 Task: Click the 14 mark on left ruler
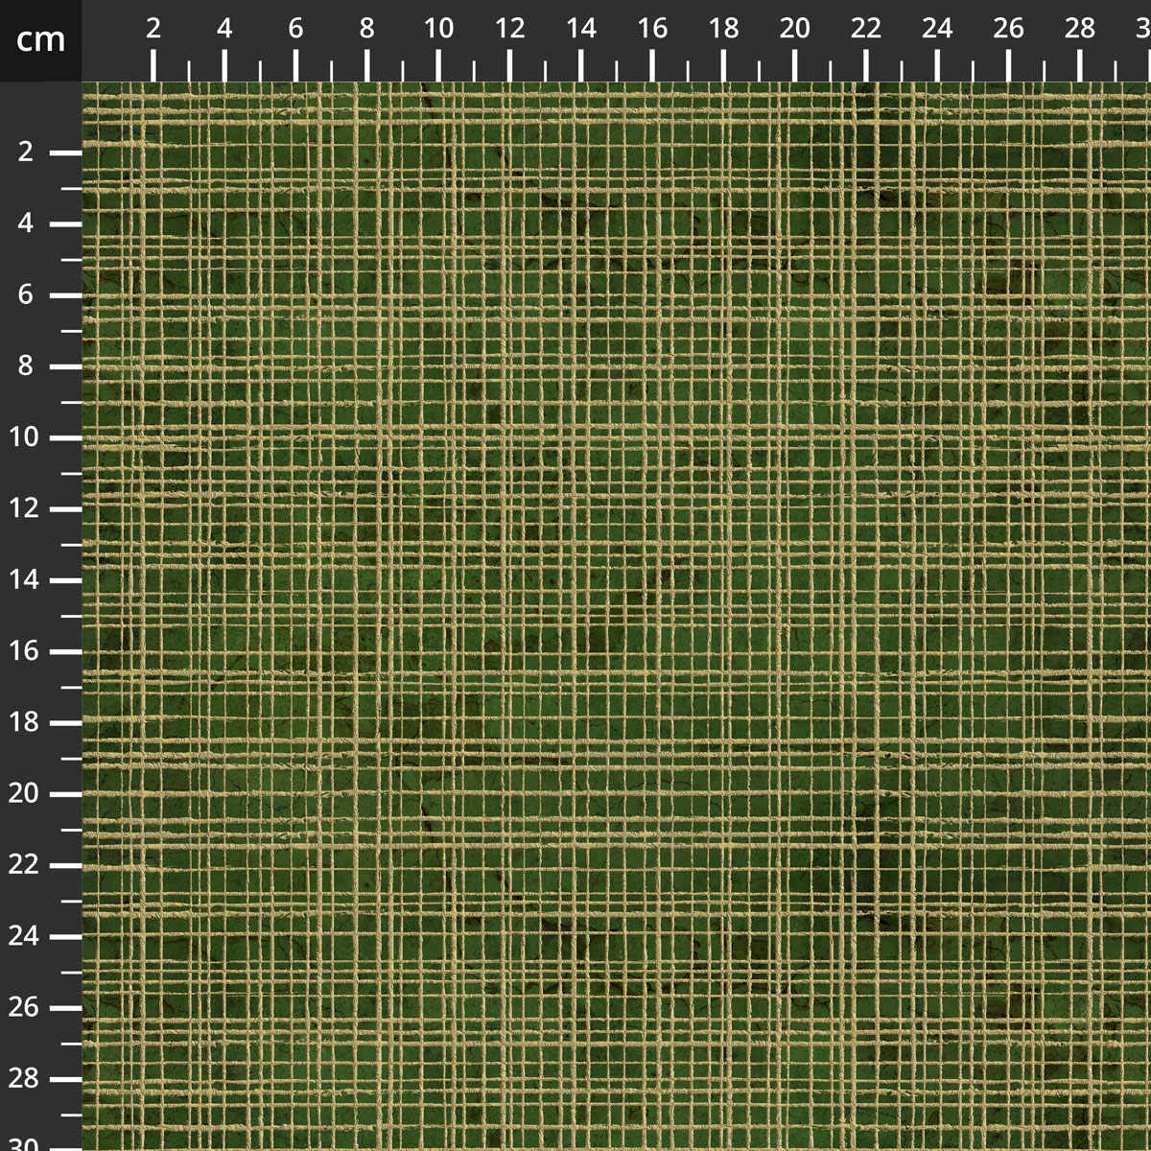(x=24, y=580)
